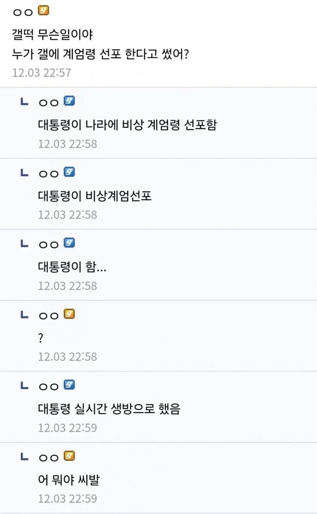
Task: Click reply arrow icon of '대통령이 나라에 비상 계엄령 선포함'
Action: 24,102
